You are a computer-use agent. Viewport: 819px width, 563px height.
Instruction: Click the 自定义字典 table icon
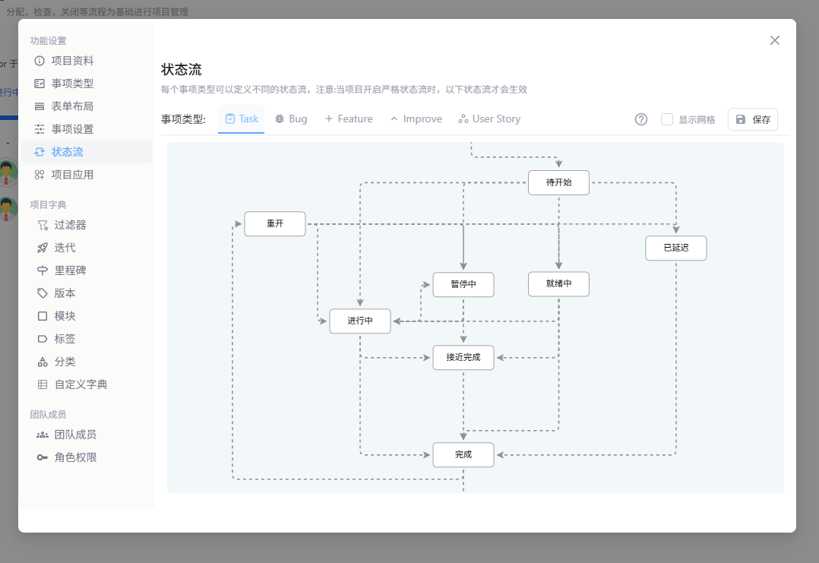coord(43,384)
